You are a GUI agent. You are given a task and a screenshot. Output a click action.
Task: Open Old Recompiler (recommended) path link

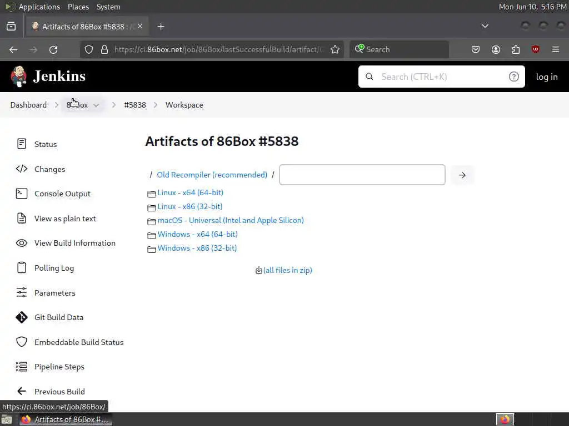point(212,175)
